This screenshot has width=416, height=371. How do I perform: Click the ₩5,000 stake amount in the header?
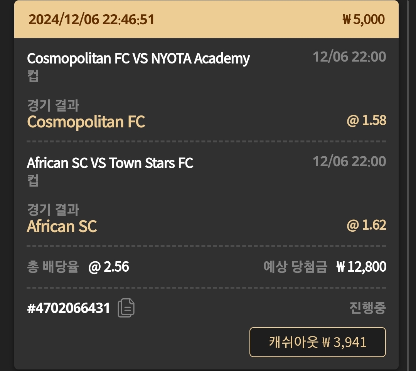[363, 19]
